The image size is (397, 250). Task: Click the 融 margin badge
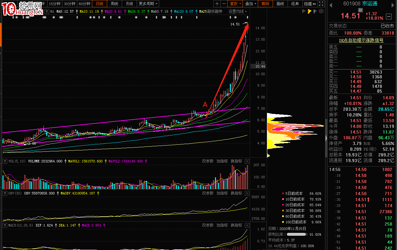coord(360,10)
